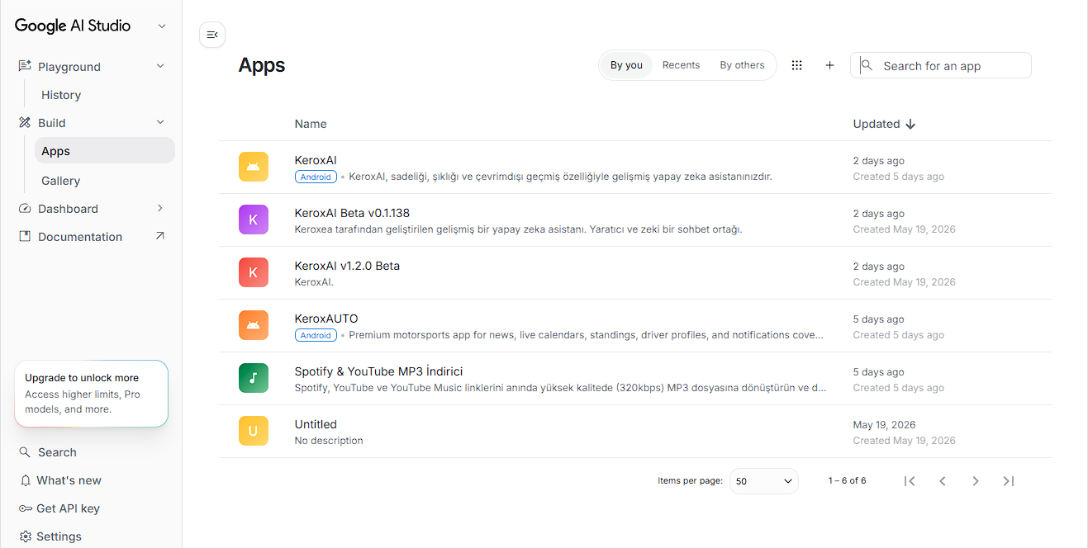
Task: Switch to grid view icon
Action: click(797, 65)
